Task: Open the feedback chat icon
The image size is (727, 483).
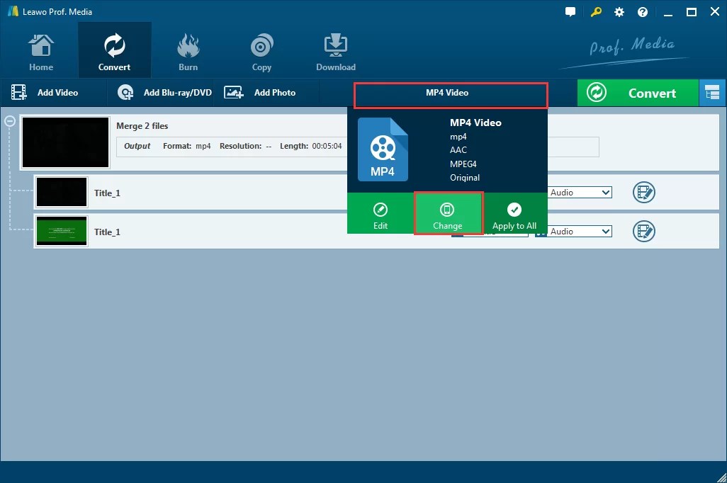Action: tap(570, 12)
